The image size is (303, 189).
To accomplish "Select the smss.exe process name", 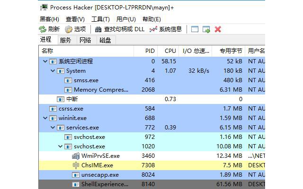I will coord(86,80).
